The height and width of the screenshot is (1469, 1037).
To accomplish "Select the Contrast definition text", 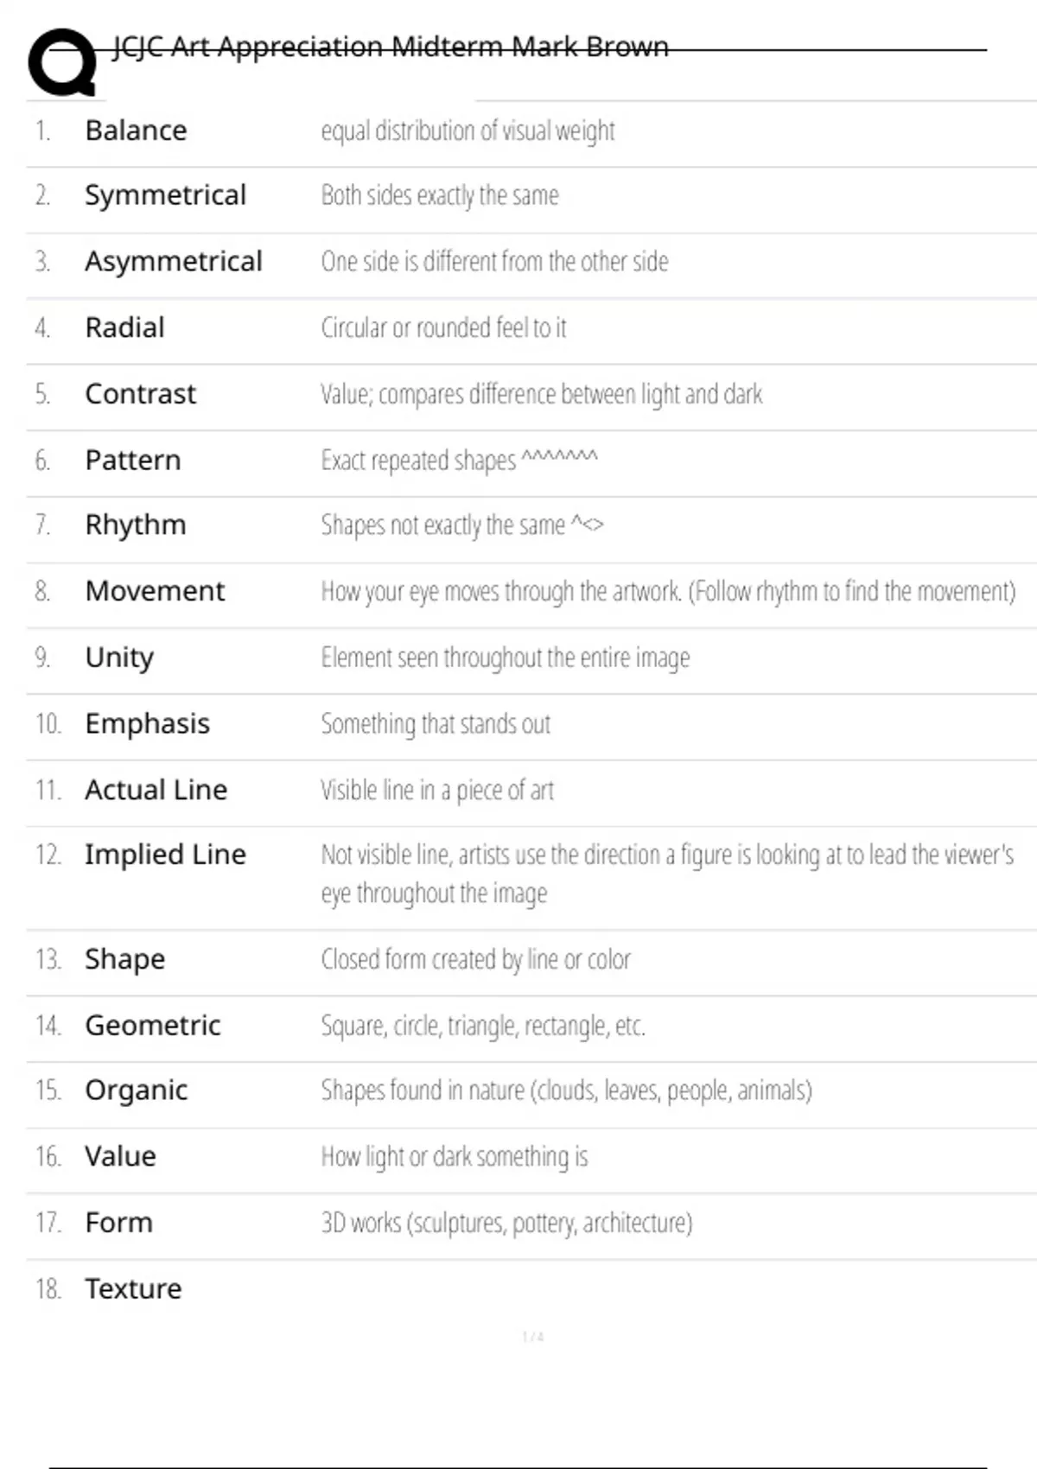I will (x=541, y=394).
